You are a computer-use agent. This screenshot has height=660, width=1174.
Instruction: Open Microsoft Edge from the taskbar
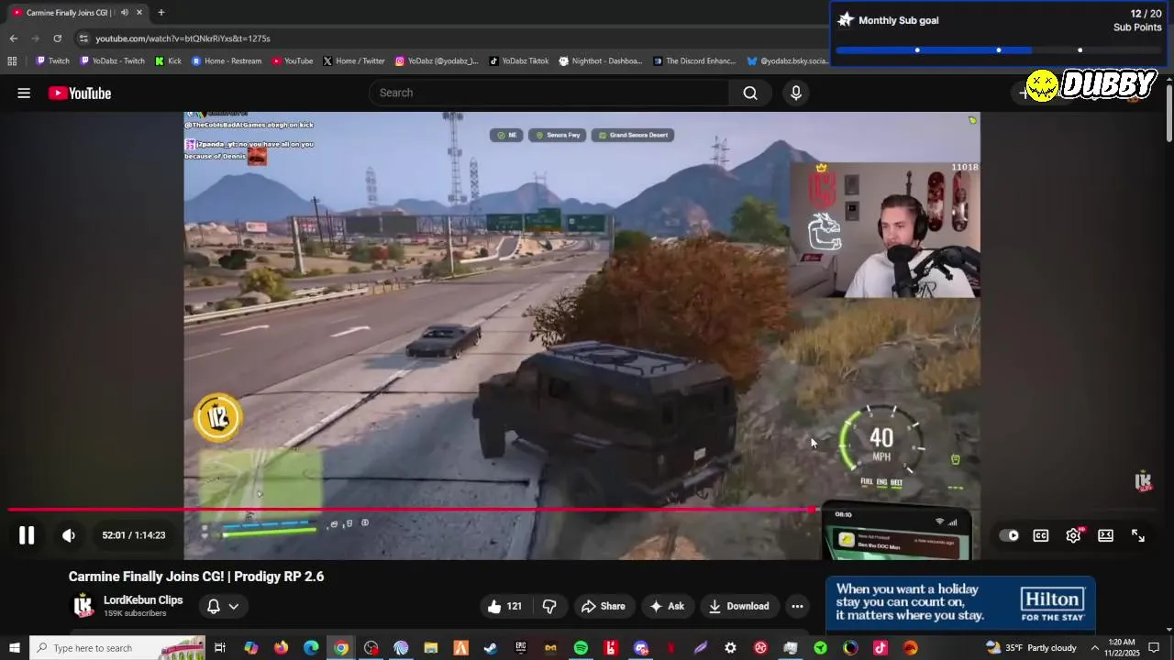(311, 648)
